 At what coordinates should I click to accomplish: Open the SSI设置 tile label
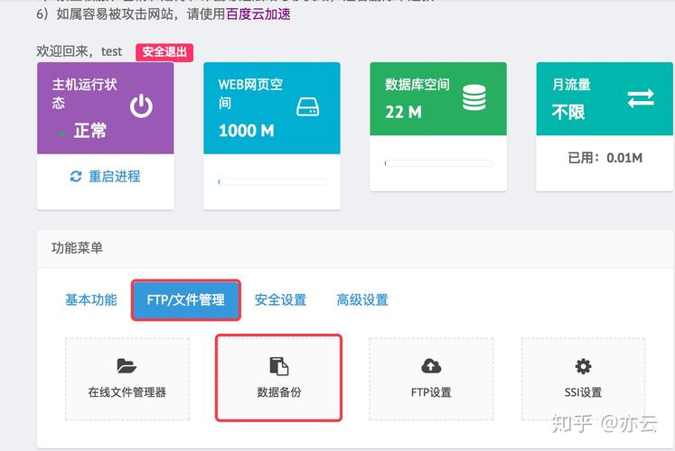584,392
